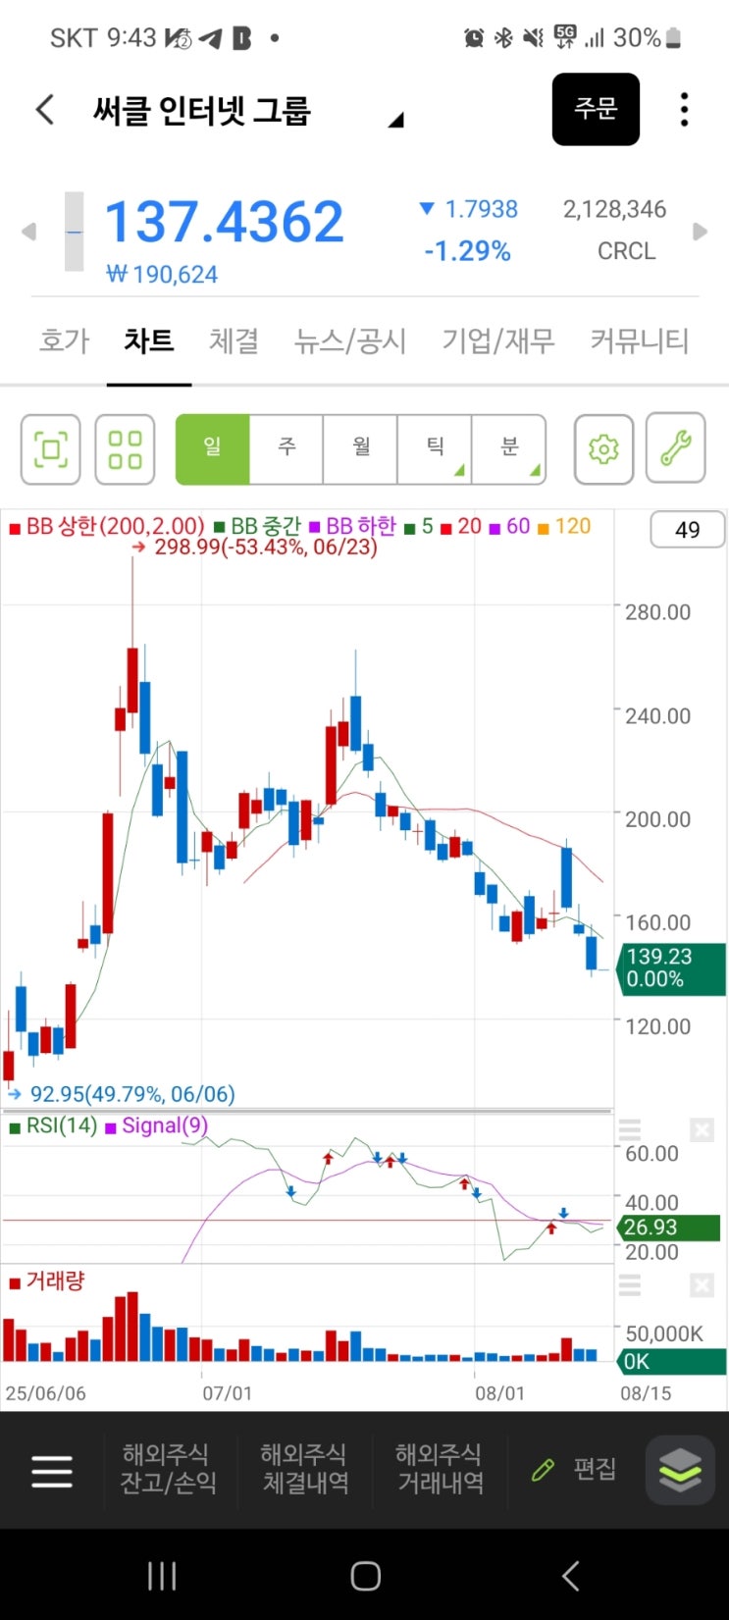Close the 거래량 volume panel
The width and height of the screenshot is (729, 1620).
coord(702,1284)
